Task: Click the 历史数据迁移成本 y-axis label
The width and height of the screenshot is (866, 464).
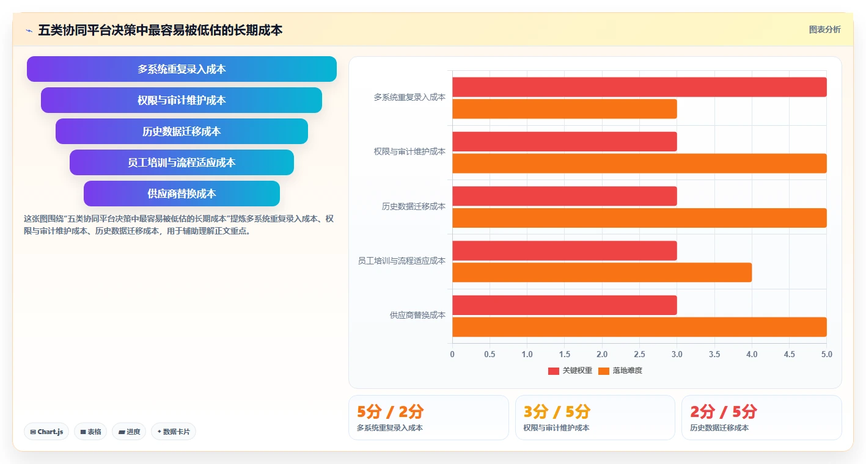Action: [414, 206]
